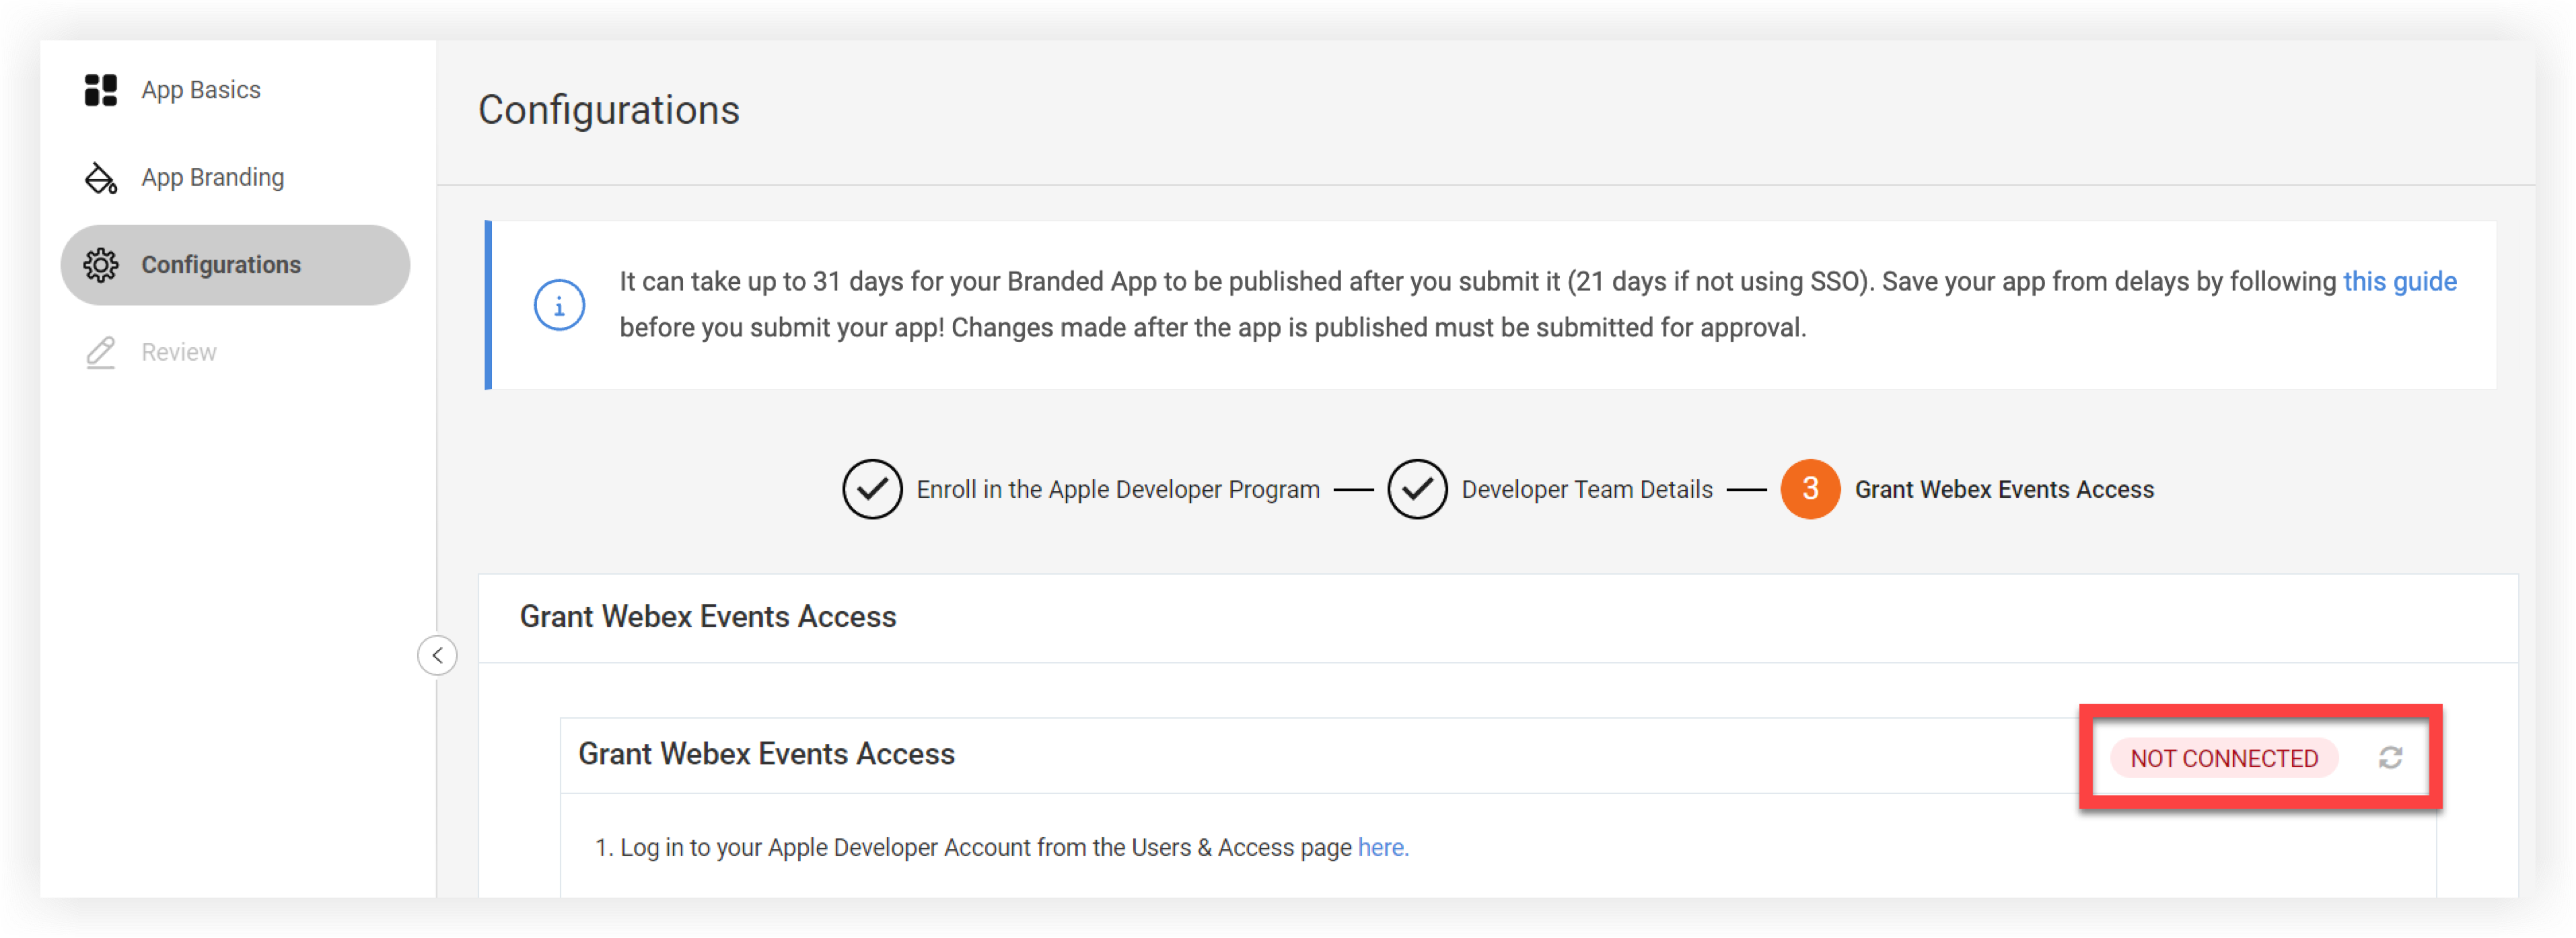The width and height of the screenshot is (2576, 938).
Task: Click the Enroll step checkmark circle
Action: coord(872,489)
